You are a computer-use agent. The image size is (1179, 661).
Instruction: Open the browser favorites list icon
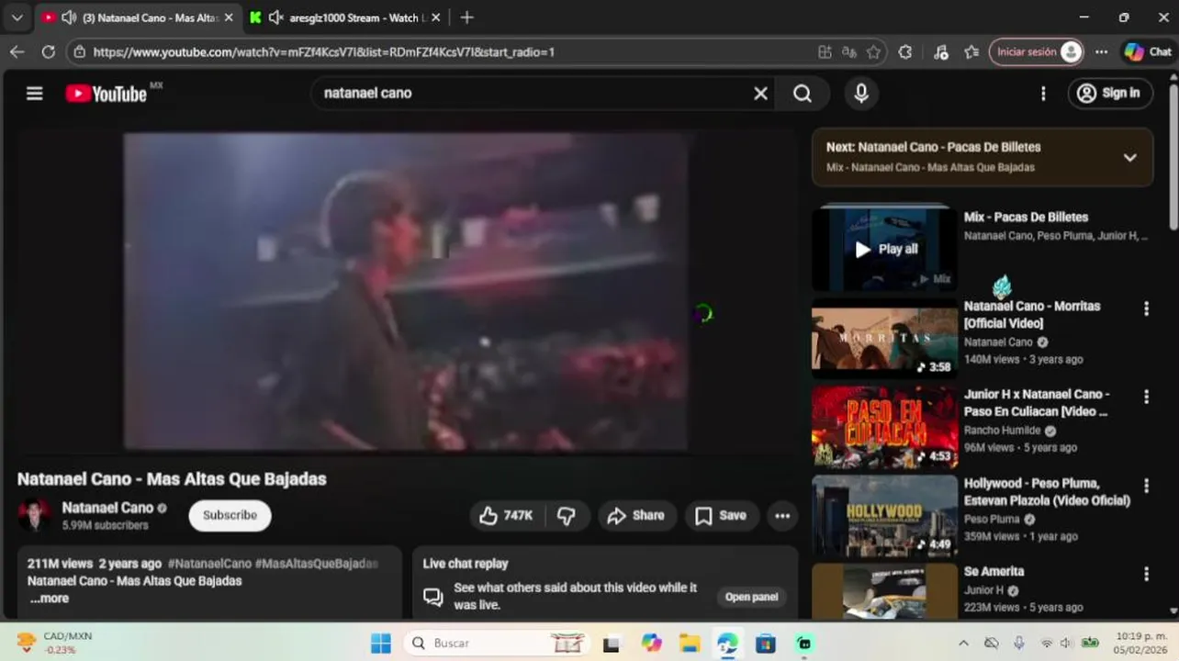971,52
